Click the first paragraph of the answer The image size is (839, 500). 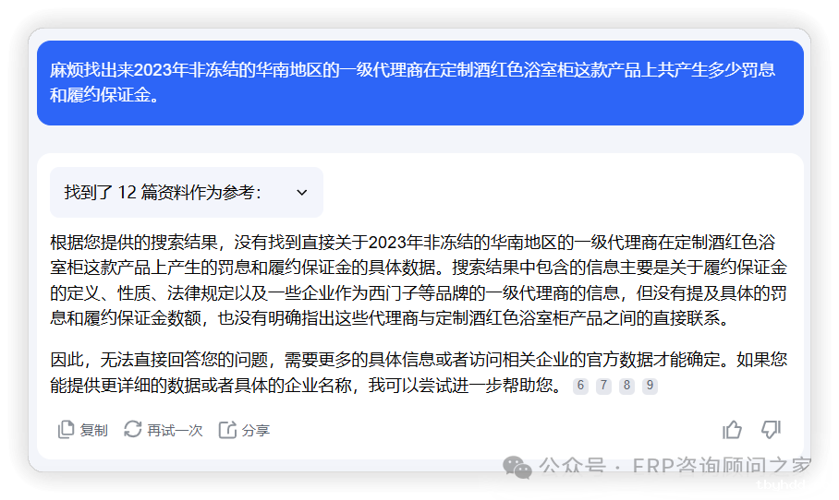pos(419,280)
